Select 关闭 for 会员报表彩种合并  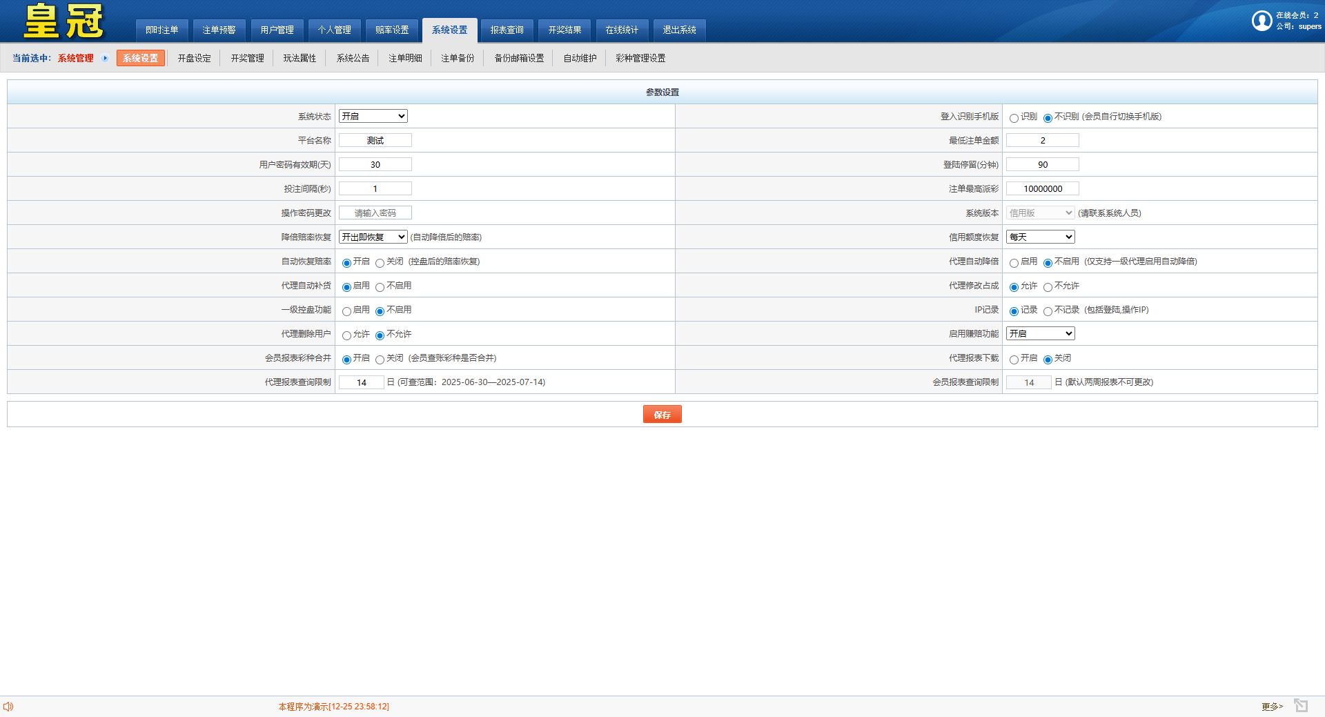tap(380, 360)
